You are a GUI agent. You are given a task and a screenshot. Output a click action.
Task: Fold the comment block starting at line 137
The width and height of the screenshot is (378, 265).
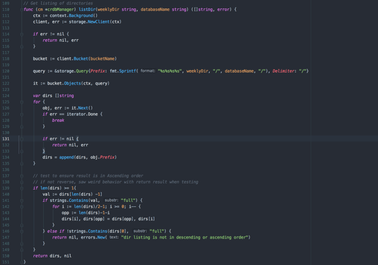[x=21, y=176]
